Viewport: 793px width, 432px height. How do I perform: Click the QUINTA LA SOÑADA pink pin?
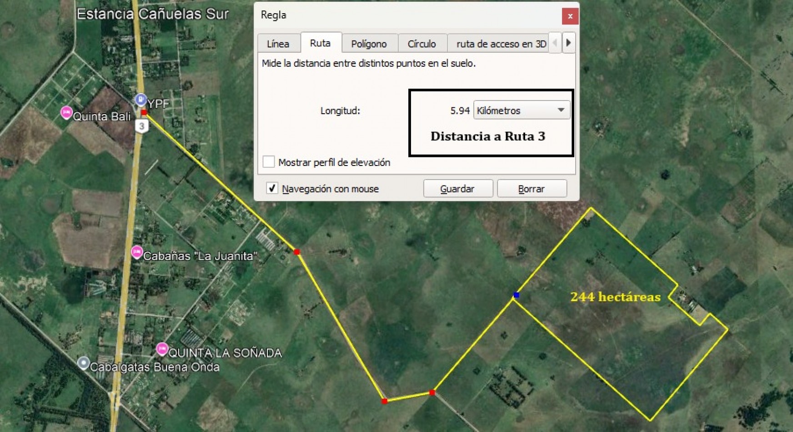tap(162, 349)
